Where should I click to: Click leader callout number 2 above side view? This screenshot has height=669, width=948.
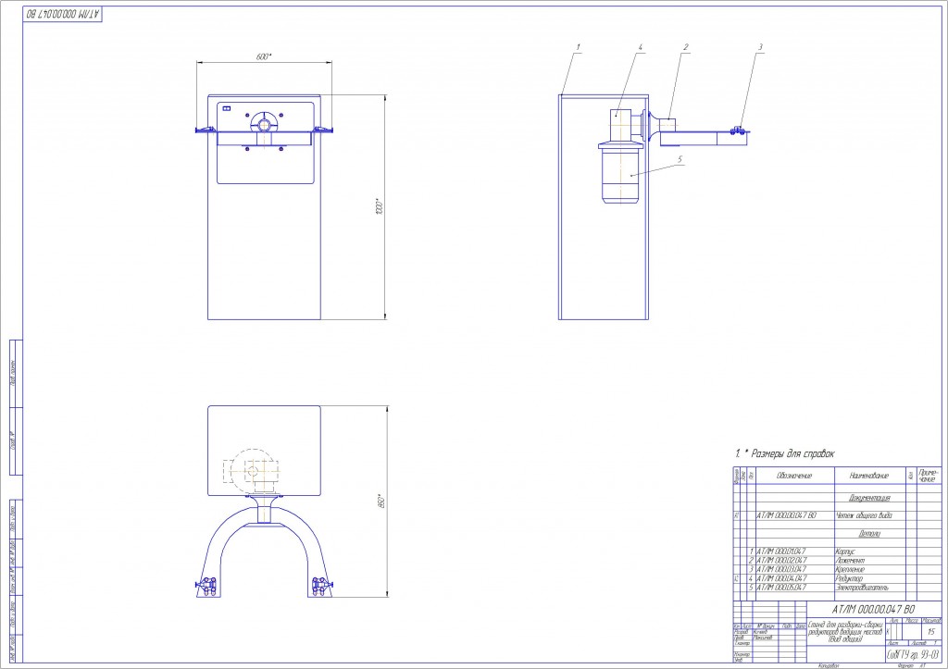(686, 47)
